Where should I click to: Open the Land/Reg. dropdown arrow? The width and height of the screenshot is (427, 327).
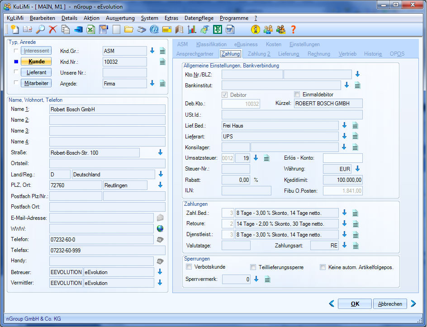[161, 174]
